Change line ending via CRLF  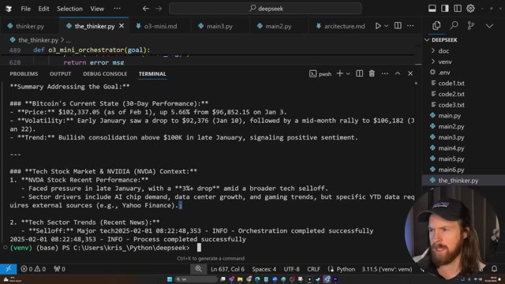(314, 269)
